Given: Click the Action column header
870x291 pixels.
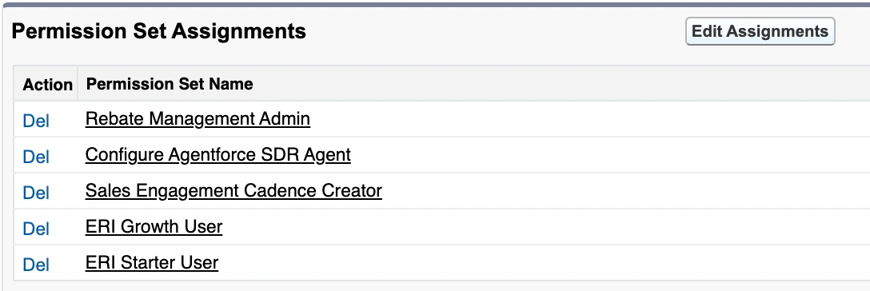Looking at the screenshot, I should coord(48,84).
